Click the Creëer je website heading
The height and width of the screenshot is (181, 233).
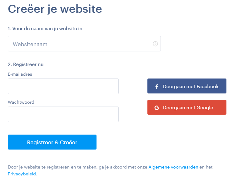(55, 9)
